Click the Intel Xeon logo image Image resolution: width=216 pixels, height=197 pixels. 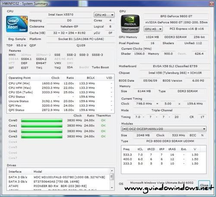tap(17, 24)
